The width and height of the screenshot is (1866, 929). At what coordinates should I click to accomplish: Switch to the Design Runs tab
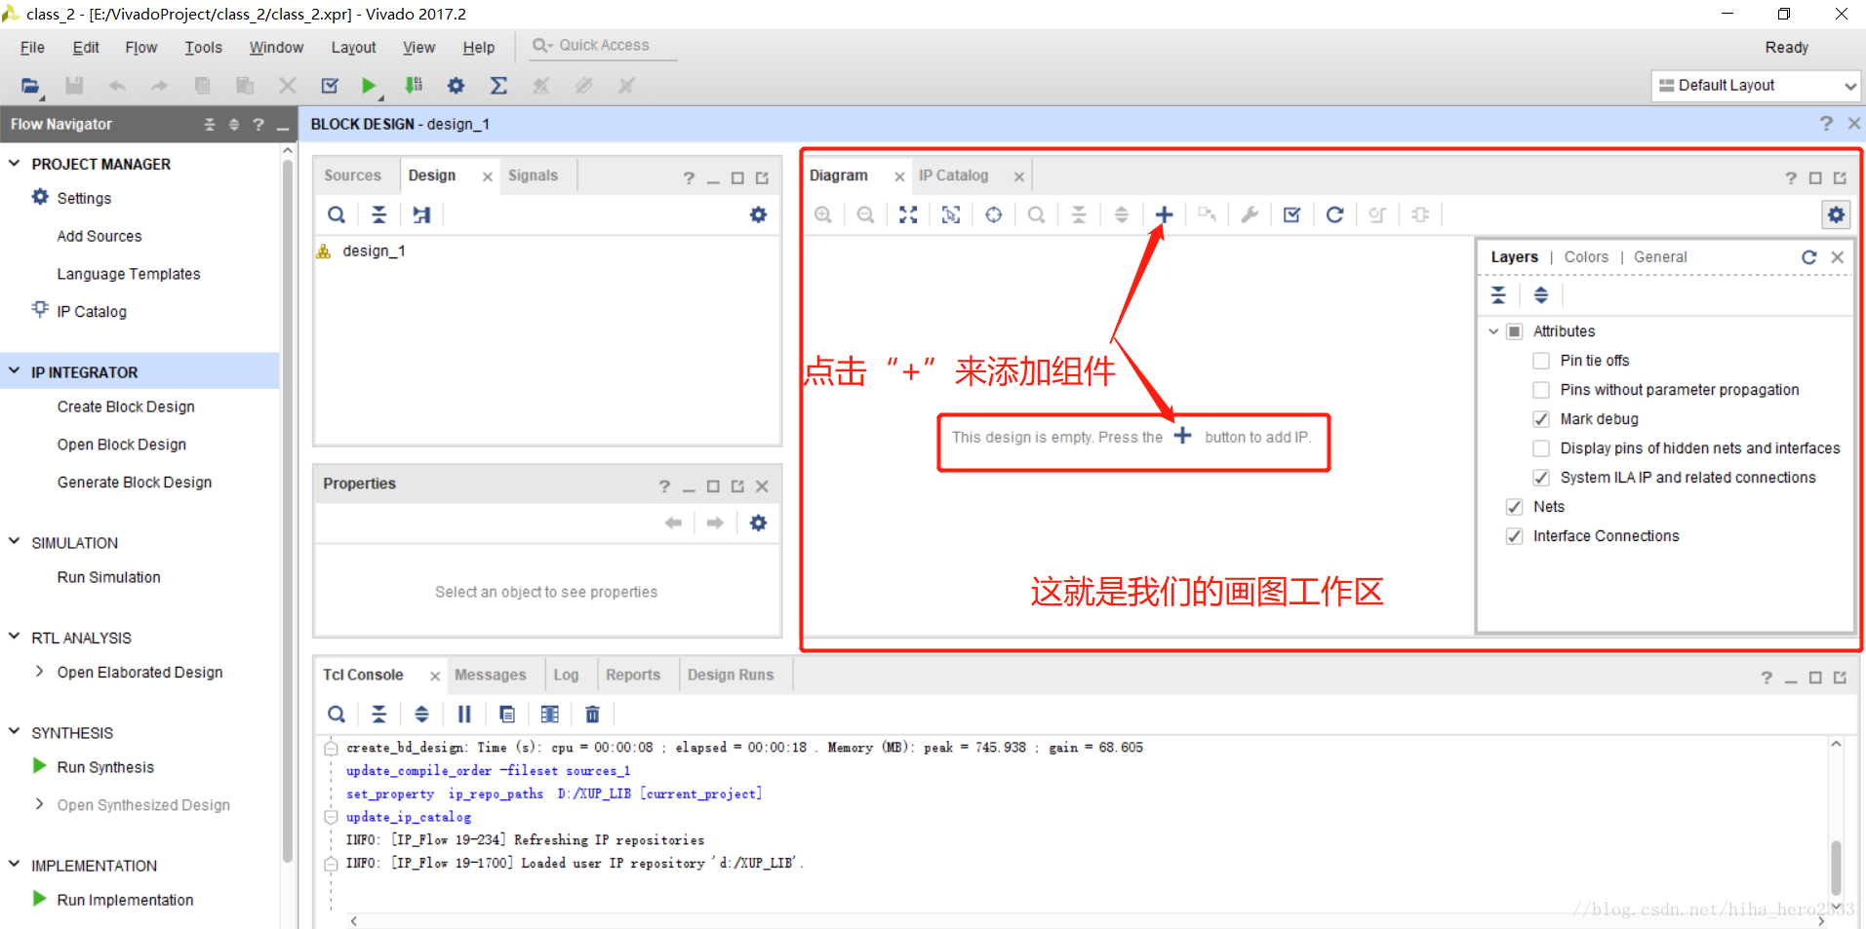730,675
